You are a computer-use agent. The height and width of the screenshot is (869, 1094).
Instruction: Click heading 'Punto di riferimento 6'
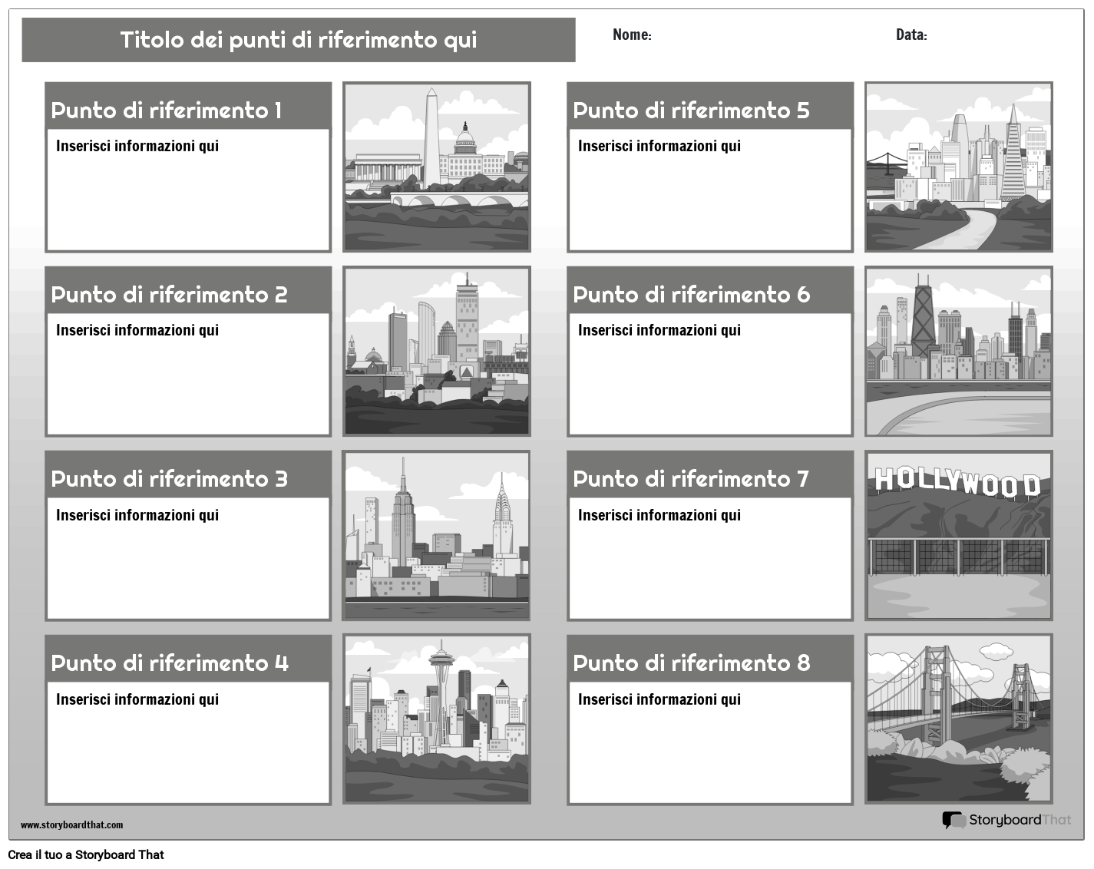coord(692,295)
